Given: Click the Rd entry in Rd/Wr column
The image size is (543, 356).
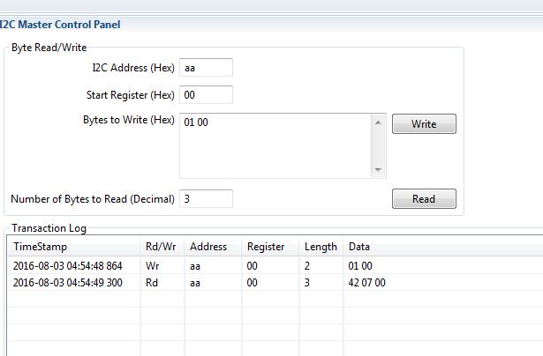Looking at the screenshot, I should coord(152,283).
